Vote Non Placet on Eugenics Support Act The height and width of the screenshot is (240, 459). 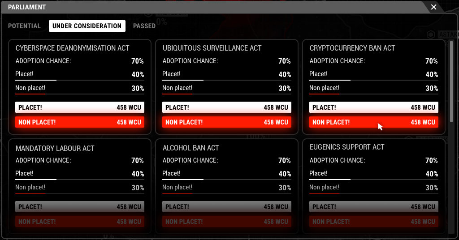(x=374, y=222)
